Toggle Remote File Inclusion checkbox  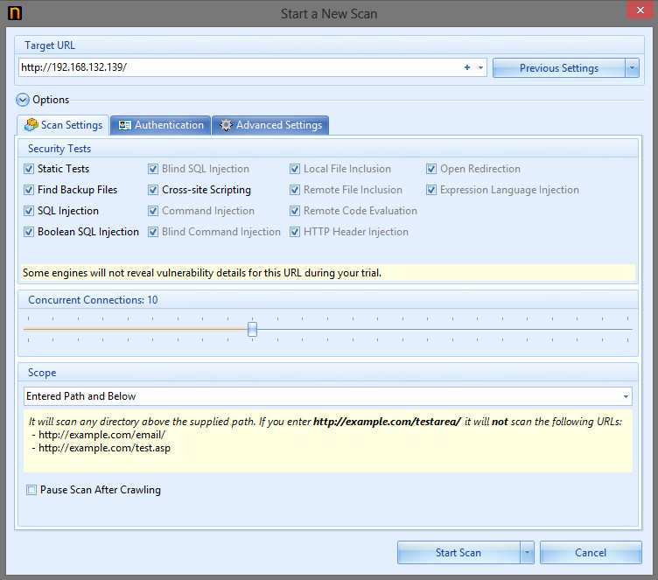click(295, 190)
